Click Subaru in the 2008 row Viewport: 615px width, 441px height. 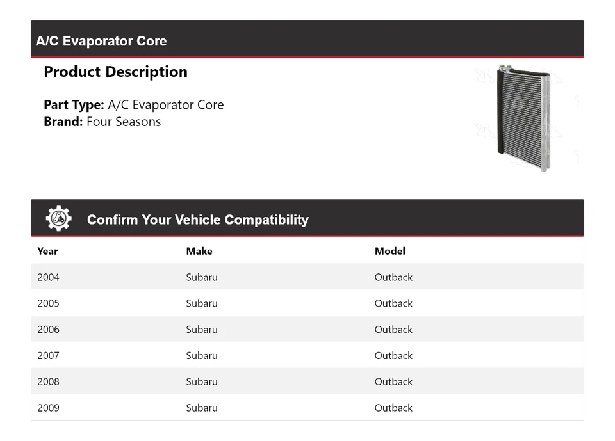click(202, 382)
